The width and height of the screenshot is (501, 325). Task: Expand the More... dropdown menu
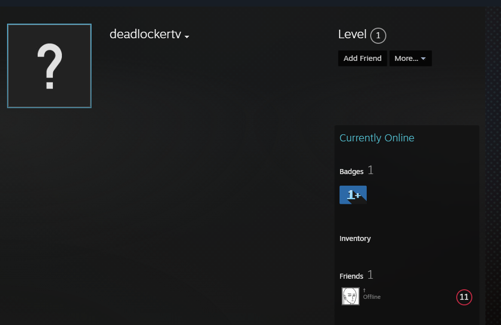(x=410, y=58)
